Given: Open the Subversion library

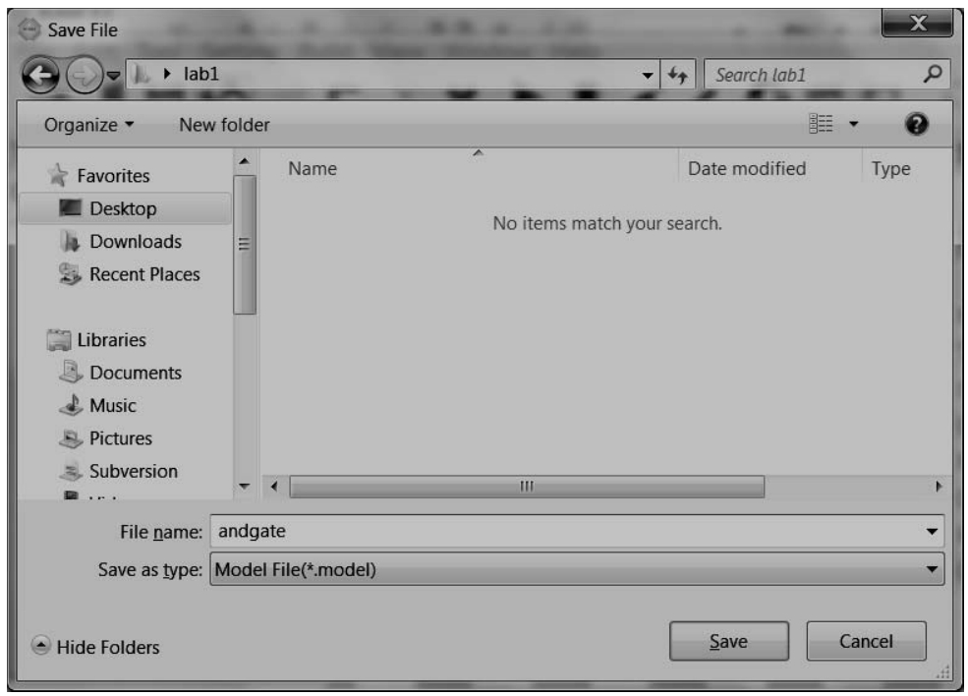Looking at the screenshot, I should [x=134, y=471].
